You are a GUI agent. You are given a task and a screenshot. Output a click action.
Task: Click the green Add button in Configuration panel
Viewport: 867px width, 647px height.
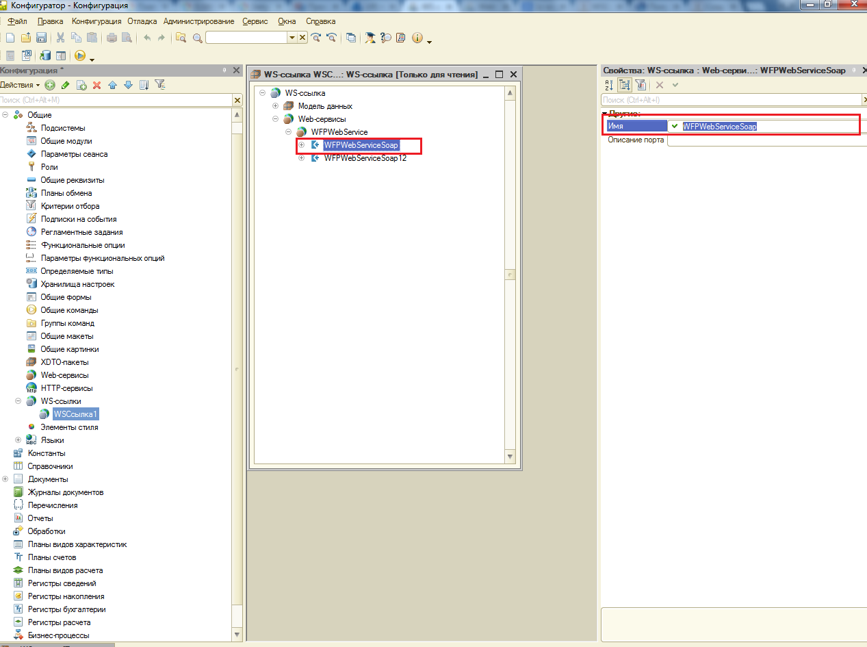(50, 85)
